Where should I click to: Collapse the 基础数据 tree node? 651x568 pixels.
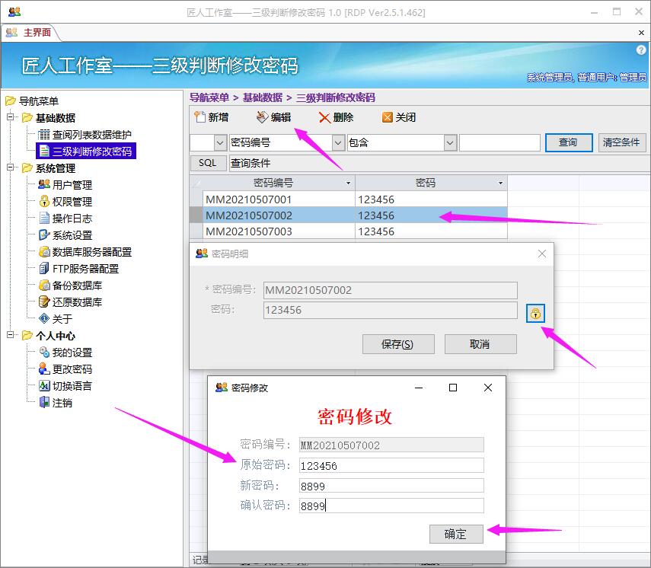(x=11, y=117)
